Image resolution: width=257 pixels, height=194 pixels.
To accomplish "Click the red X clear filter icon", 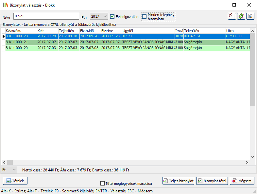I will [x=232, y=16].
